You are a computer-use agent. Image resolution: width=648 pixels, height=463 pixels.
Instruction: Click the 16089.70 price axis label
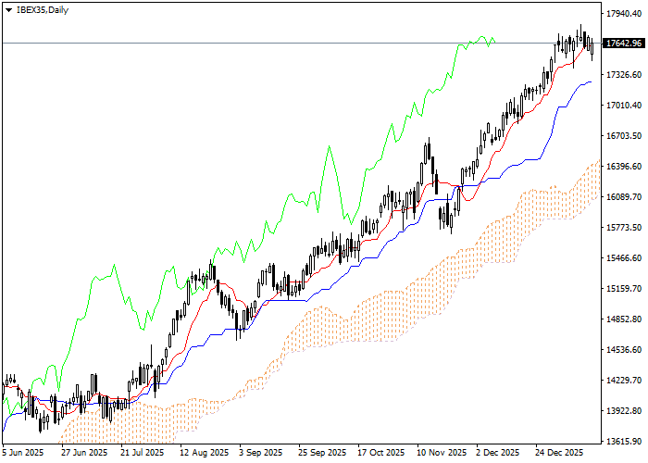(623, 197)
